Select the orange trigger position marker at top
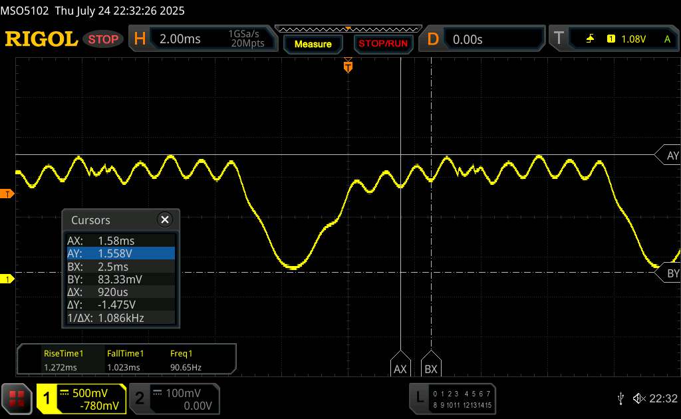Image resolution: width=681 pixels, height=419 pixels. tap(347, 66)
